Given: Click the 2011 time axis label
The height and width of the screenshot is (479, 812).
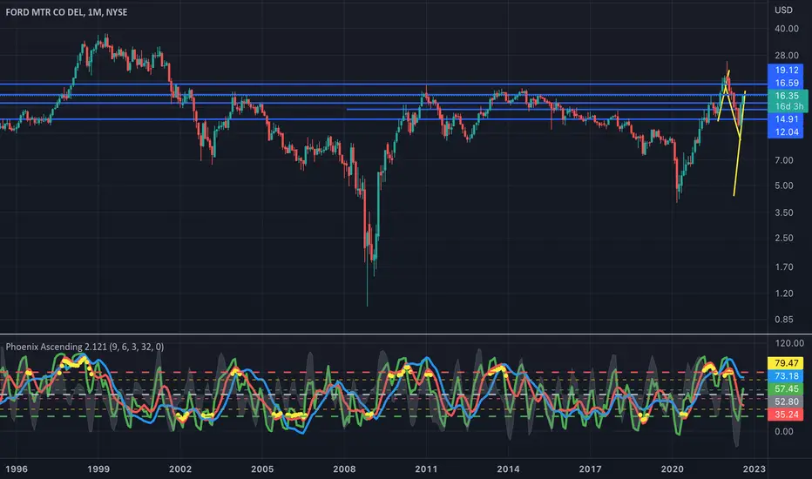Looking at the screenshot, I should (x=426, y=469).
